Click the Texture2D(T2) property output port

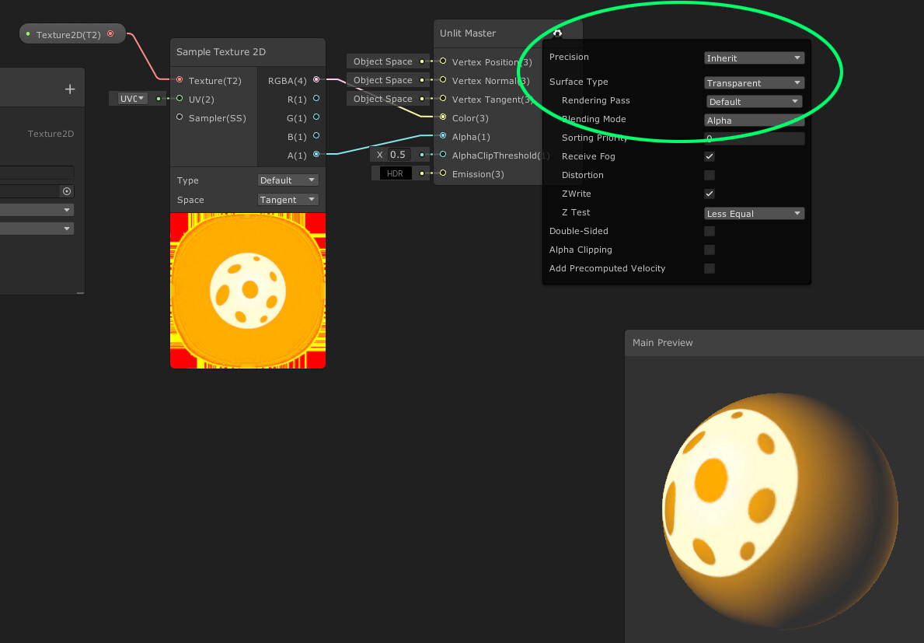point(110,34)
